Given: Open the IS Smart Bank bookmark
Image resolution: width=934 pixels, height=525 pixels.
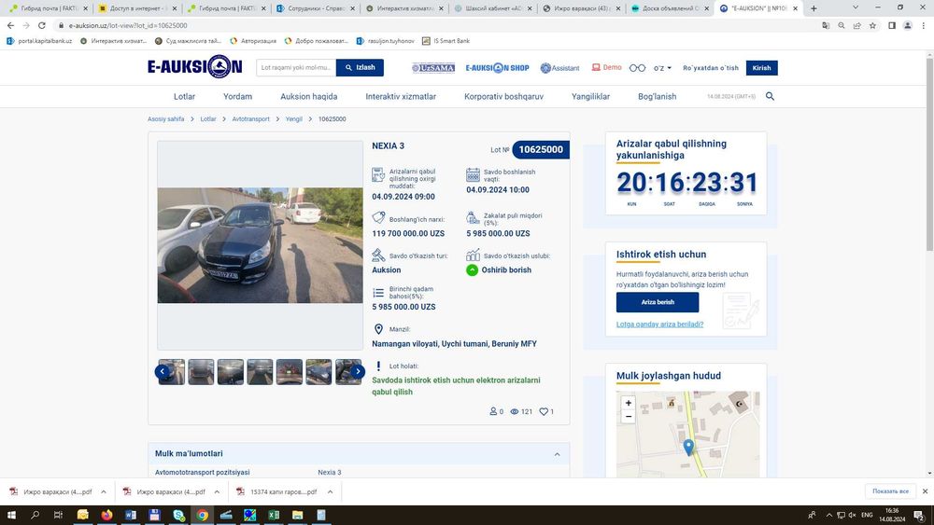Looking at the screenshot, I should 446,41.
